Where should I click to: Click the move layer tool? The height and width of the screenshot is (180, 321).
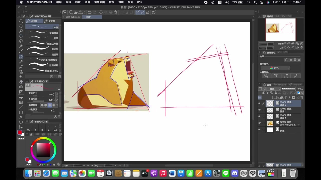[x=21, y=36]
